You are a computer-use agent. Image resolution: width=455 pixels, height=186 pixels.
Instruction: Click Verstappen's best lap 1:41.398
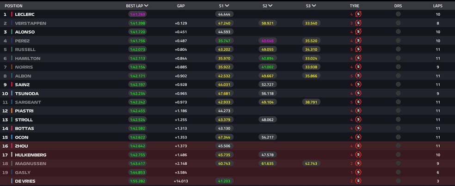[x=137, y=23]
